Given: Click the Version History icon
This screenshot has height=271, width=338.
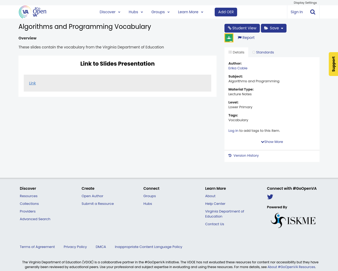Looking at the screenshot, I should 229,155.
